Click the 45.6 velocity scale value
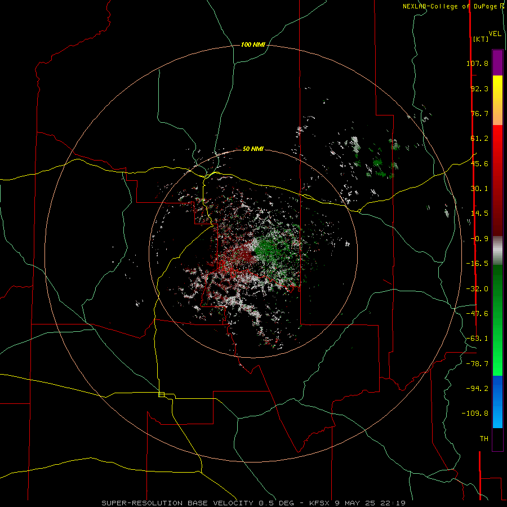Viewport: 507px width, 507px height. [479, 163]
